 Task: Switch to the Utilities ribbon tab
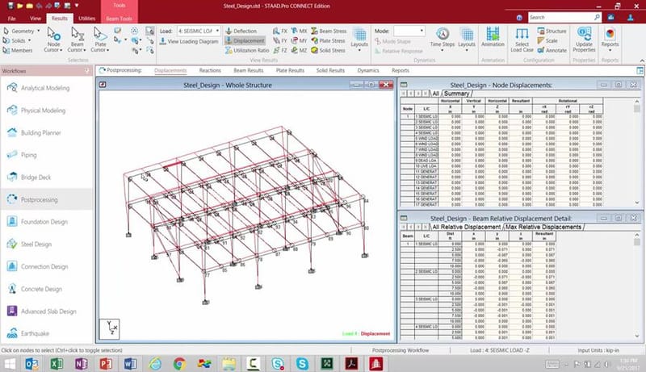(86, 19)
